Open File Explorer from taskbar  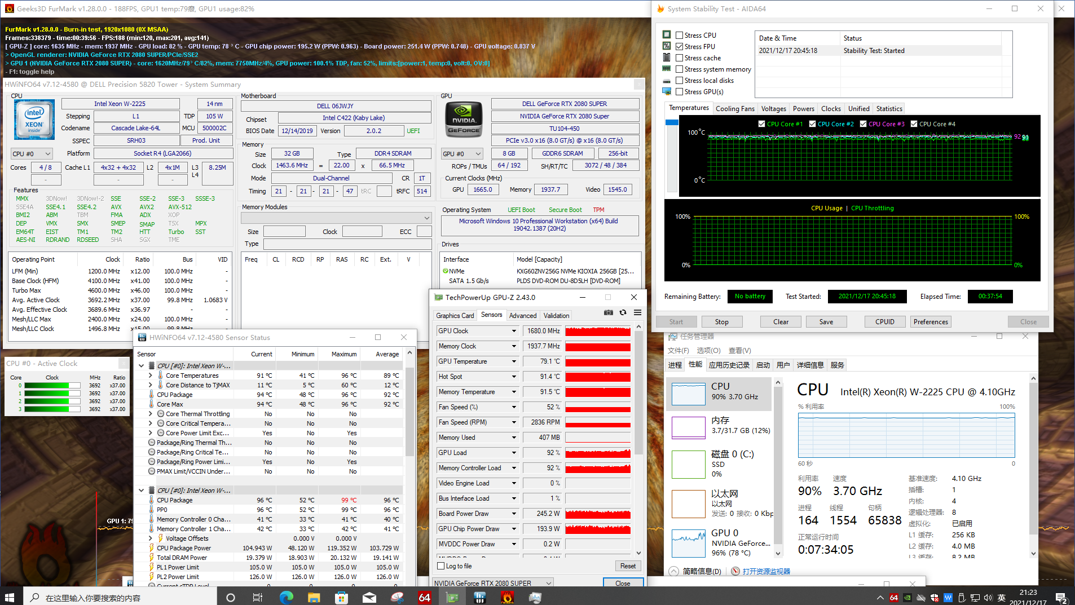pos(314,598)
